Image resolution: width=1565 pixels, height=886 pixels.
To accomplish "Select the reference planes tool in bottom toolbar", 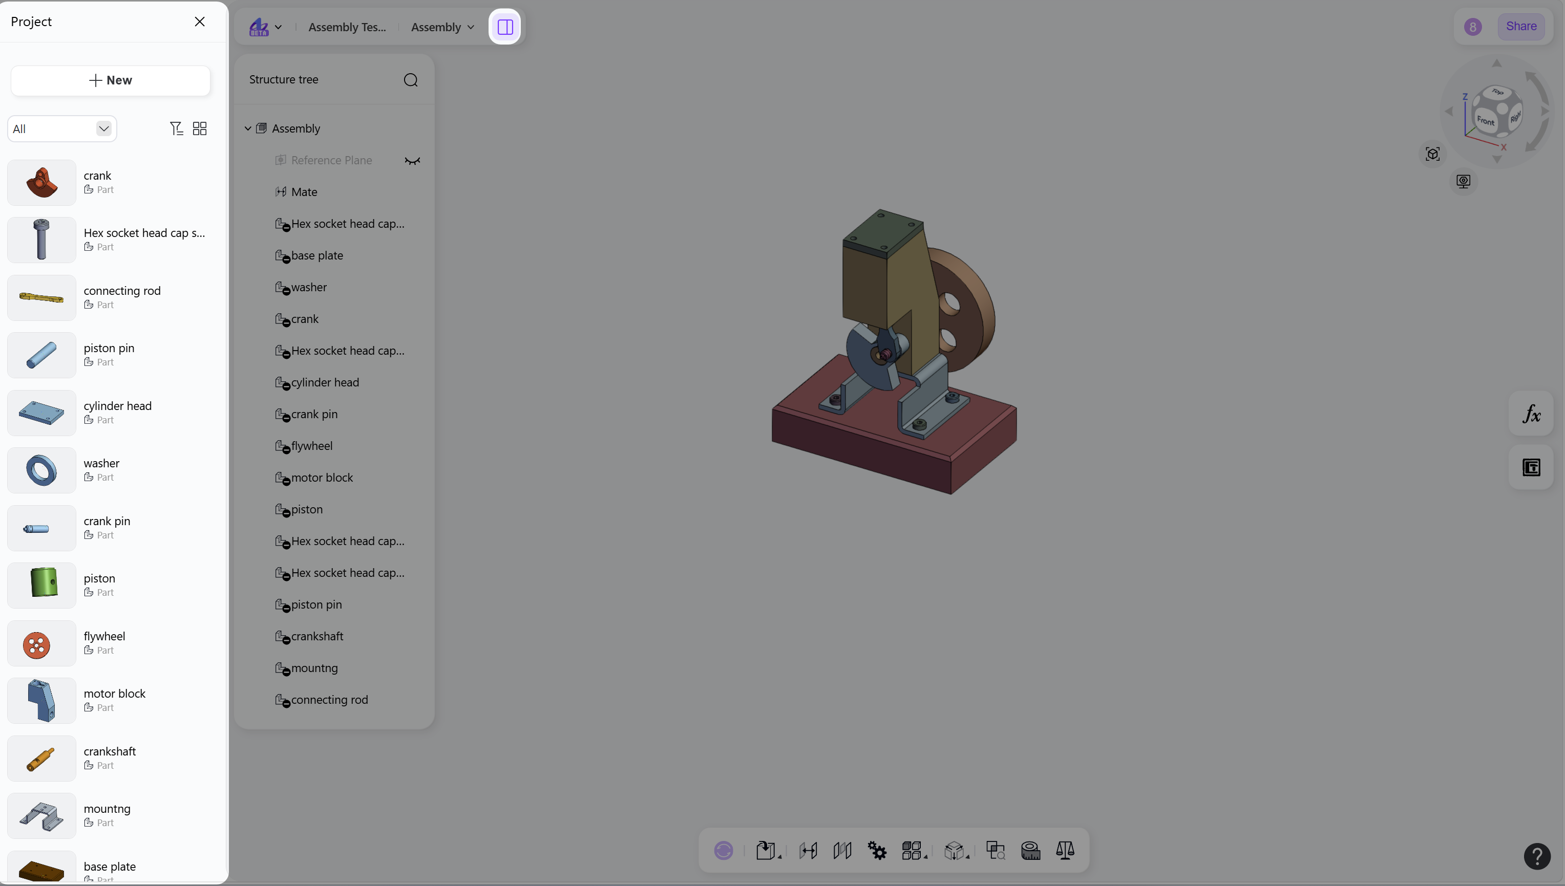I will (x=842, y=850).
